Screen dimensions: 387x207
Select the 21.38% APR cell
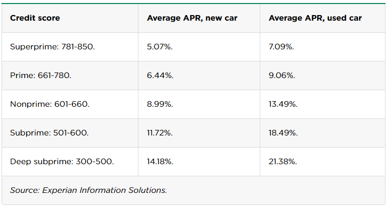pos(283,162)
